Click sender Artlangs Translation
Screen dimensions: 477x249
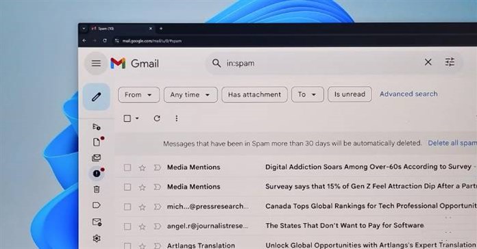201,246
